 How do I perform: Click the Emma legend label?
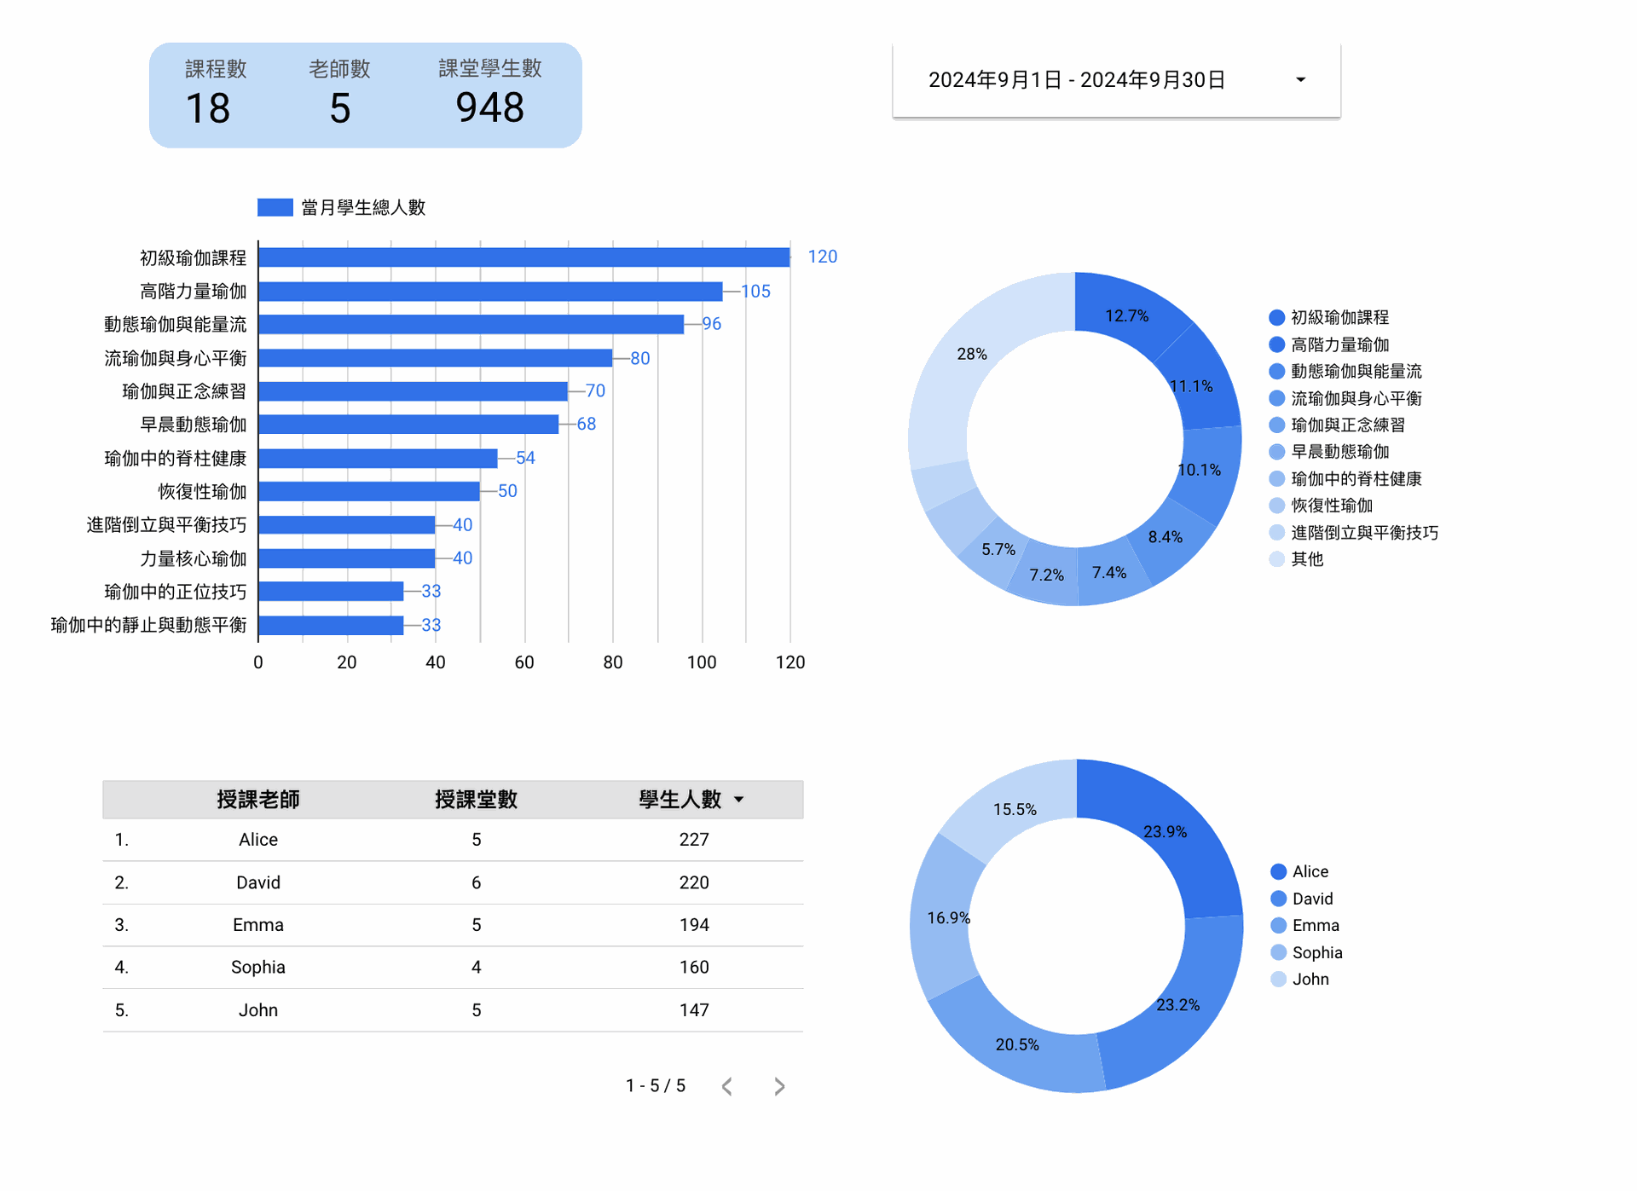click(1315, 926)
